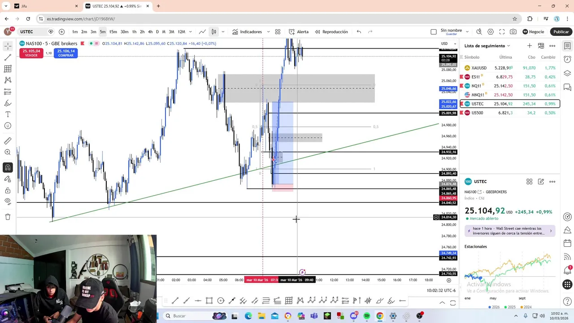Select the text annotation tool
574x323 pixels.
[x=8, y=114]
